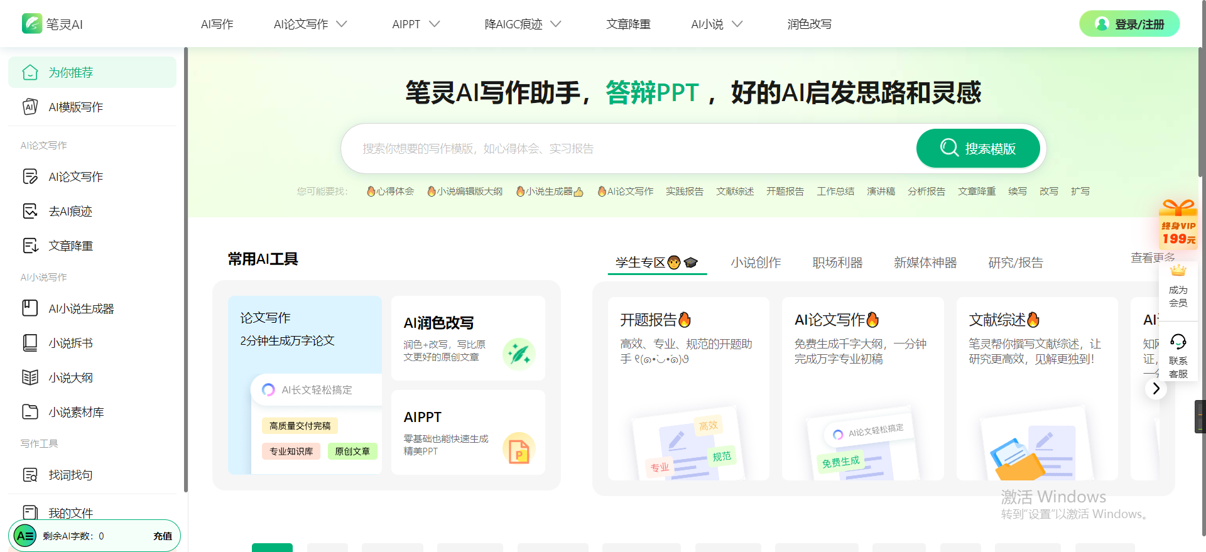Open AI小说生成器 sidebar icon
The width and height of the screenshot is (1206, 552).
(30, 308)
